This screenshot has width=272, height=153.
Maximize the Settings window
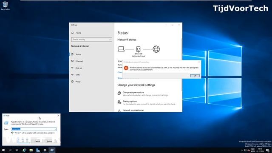coord(173,25)
